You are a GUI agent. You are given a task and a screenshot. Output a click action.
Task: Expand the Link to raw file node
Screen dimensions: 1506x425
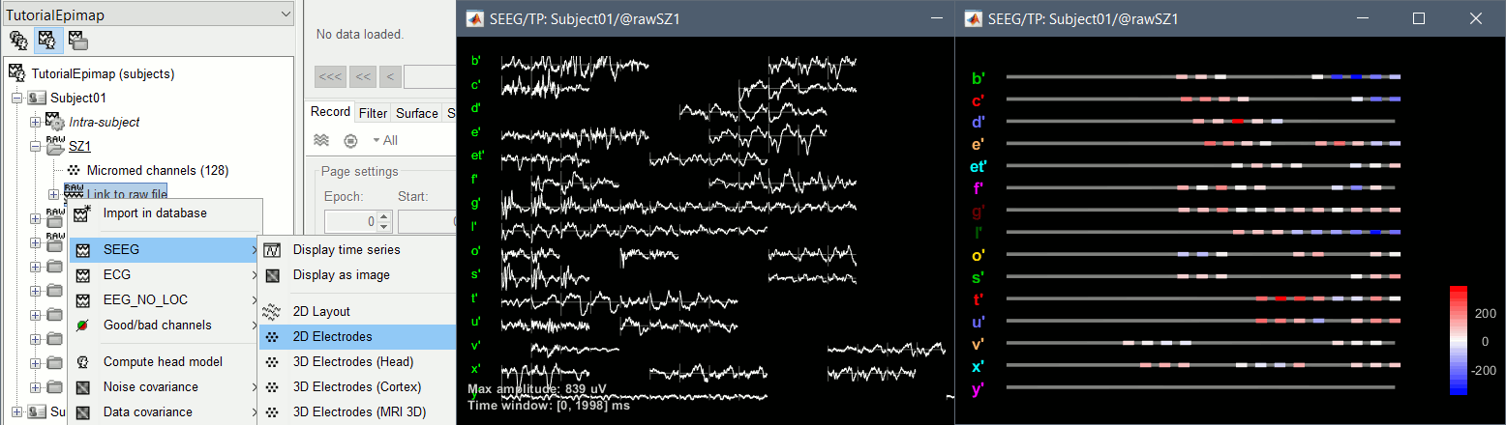(x=54, y=194)
